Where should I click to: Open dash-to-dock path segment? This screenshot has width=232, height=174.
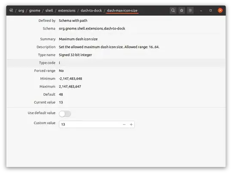coord(91,10)
